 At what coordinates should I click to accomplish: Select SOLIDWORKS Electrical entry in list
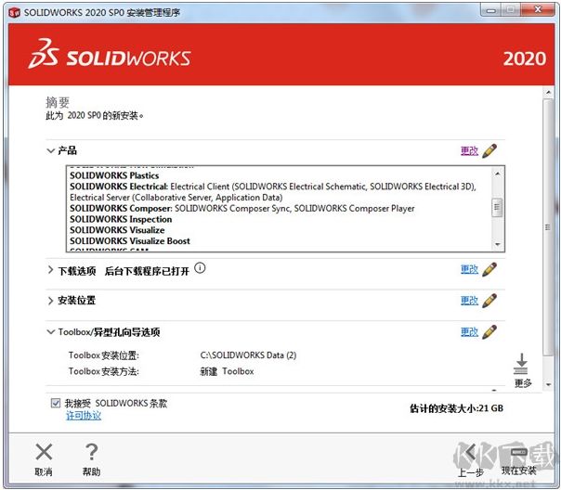point(273,192)
